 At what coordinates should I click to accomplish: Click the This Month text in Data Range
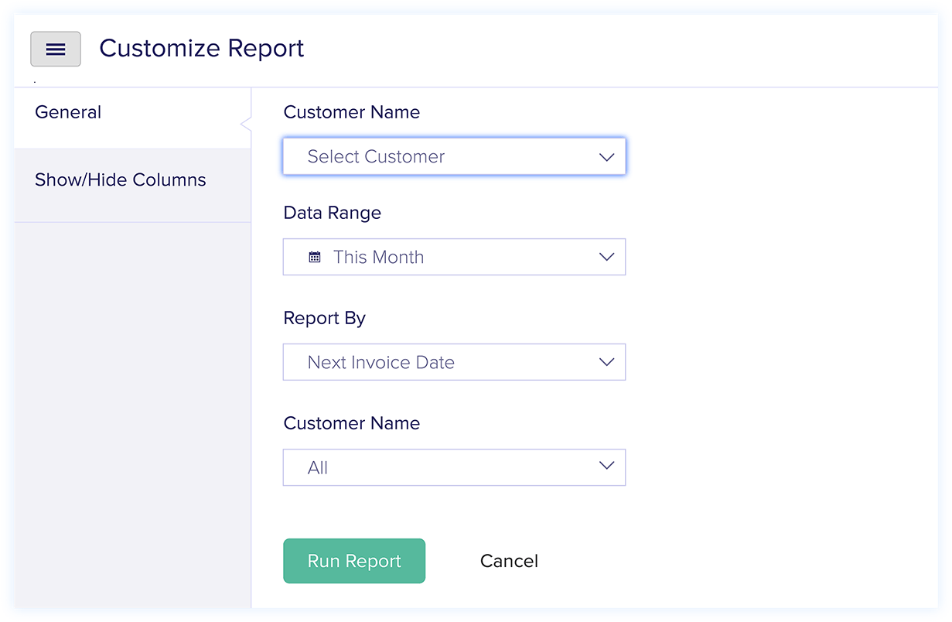(378, 256)
